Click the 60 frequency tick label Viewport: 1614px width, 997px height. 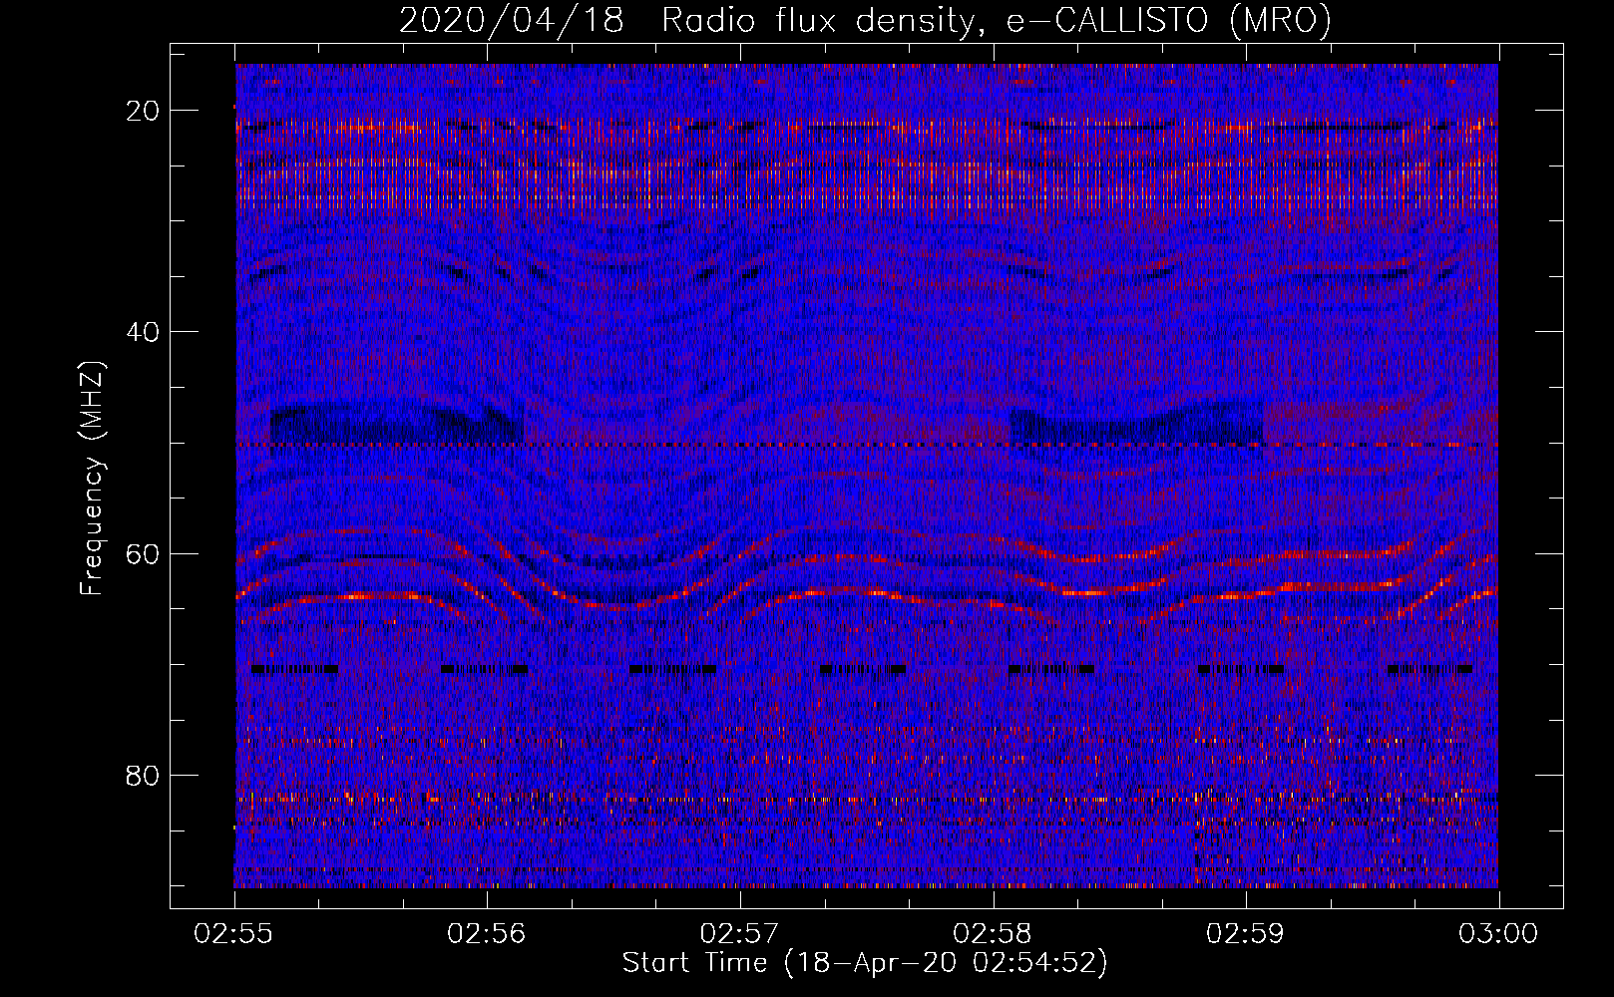click(x=144, y=554)
